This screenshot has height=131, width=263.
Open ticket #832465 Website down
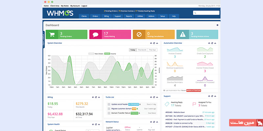click(175, 112)
